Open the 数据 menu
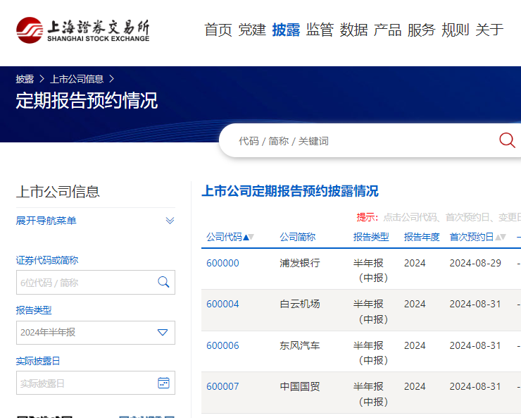521x418 pixels. click(x=353, y=30)
